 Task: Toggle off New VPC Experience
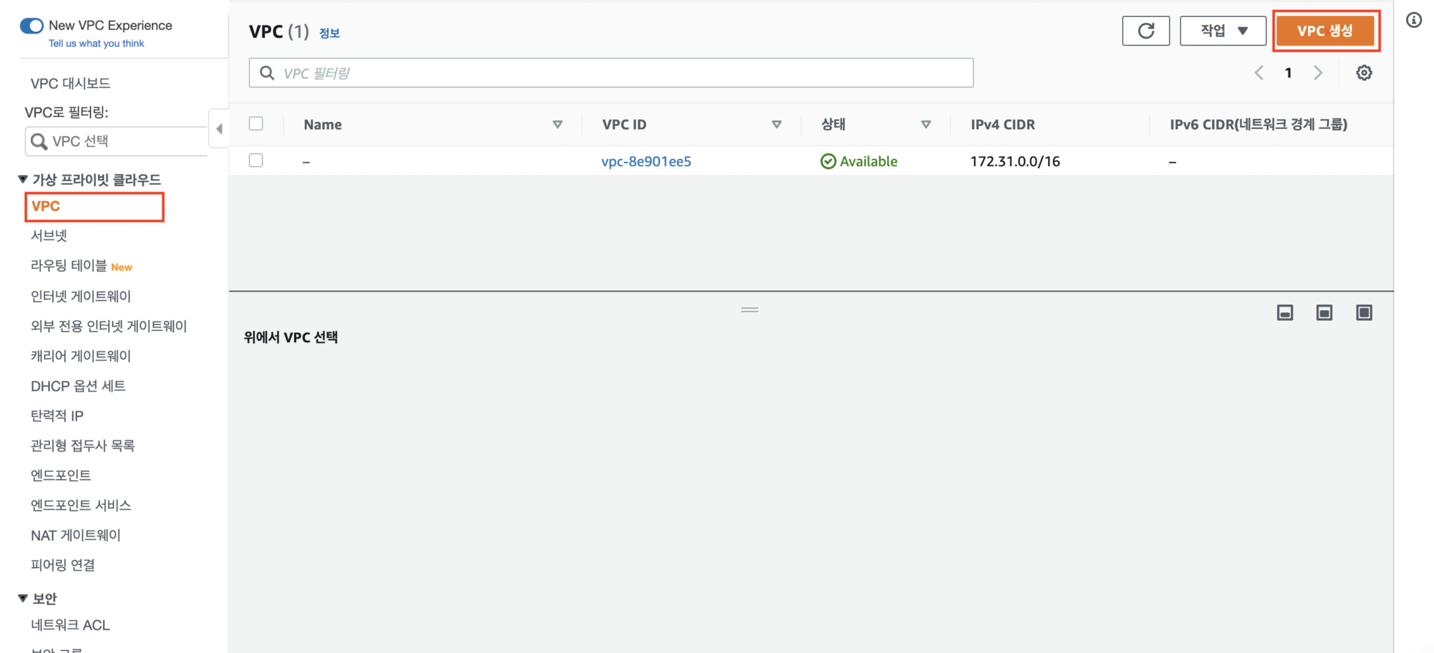(32, 25)
